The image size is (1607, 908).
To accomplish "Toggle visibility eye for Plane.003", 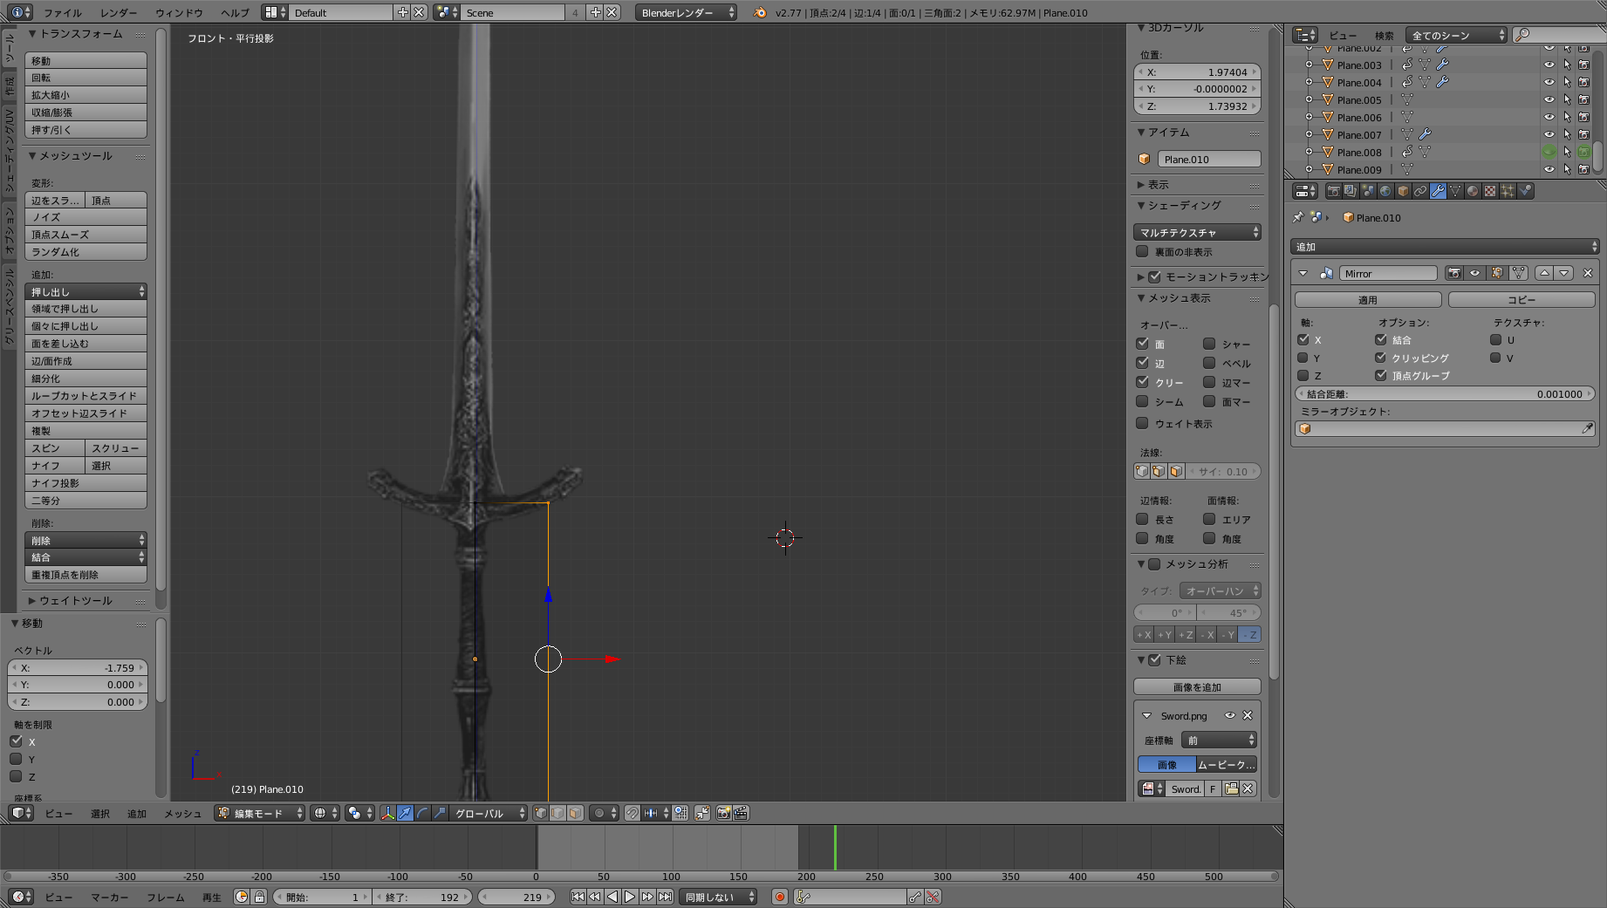I will pos(1549,65).
